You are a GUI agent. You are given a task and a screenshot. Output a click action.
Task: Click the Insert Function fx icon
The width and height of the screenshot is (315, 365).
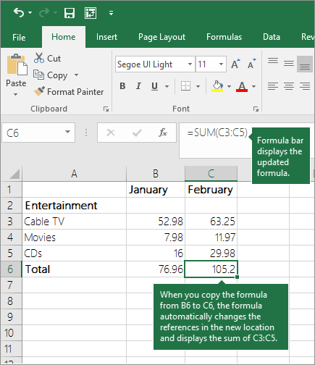pyautogui.click(x=163, y=133)
